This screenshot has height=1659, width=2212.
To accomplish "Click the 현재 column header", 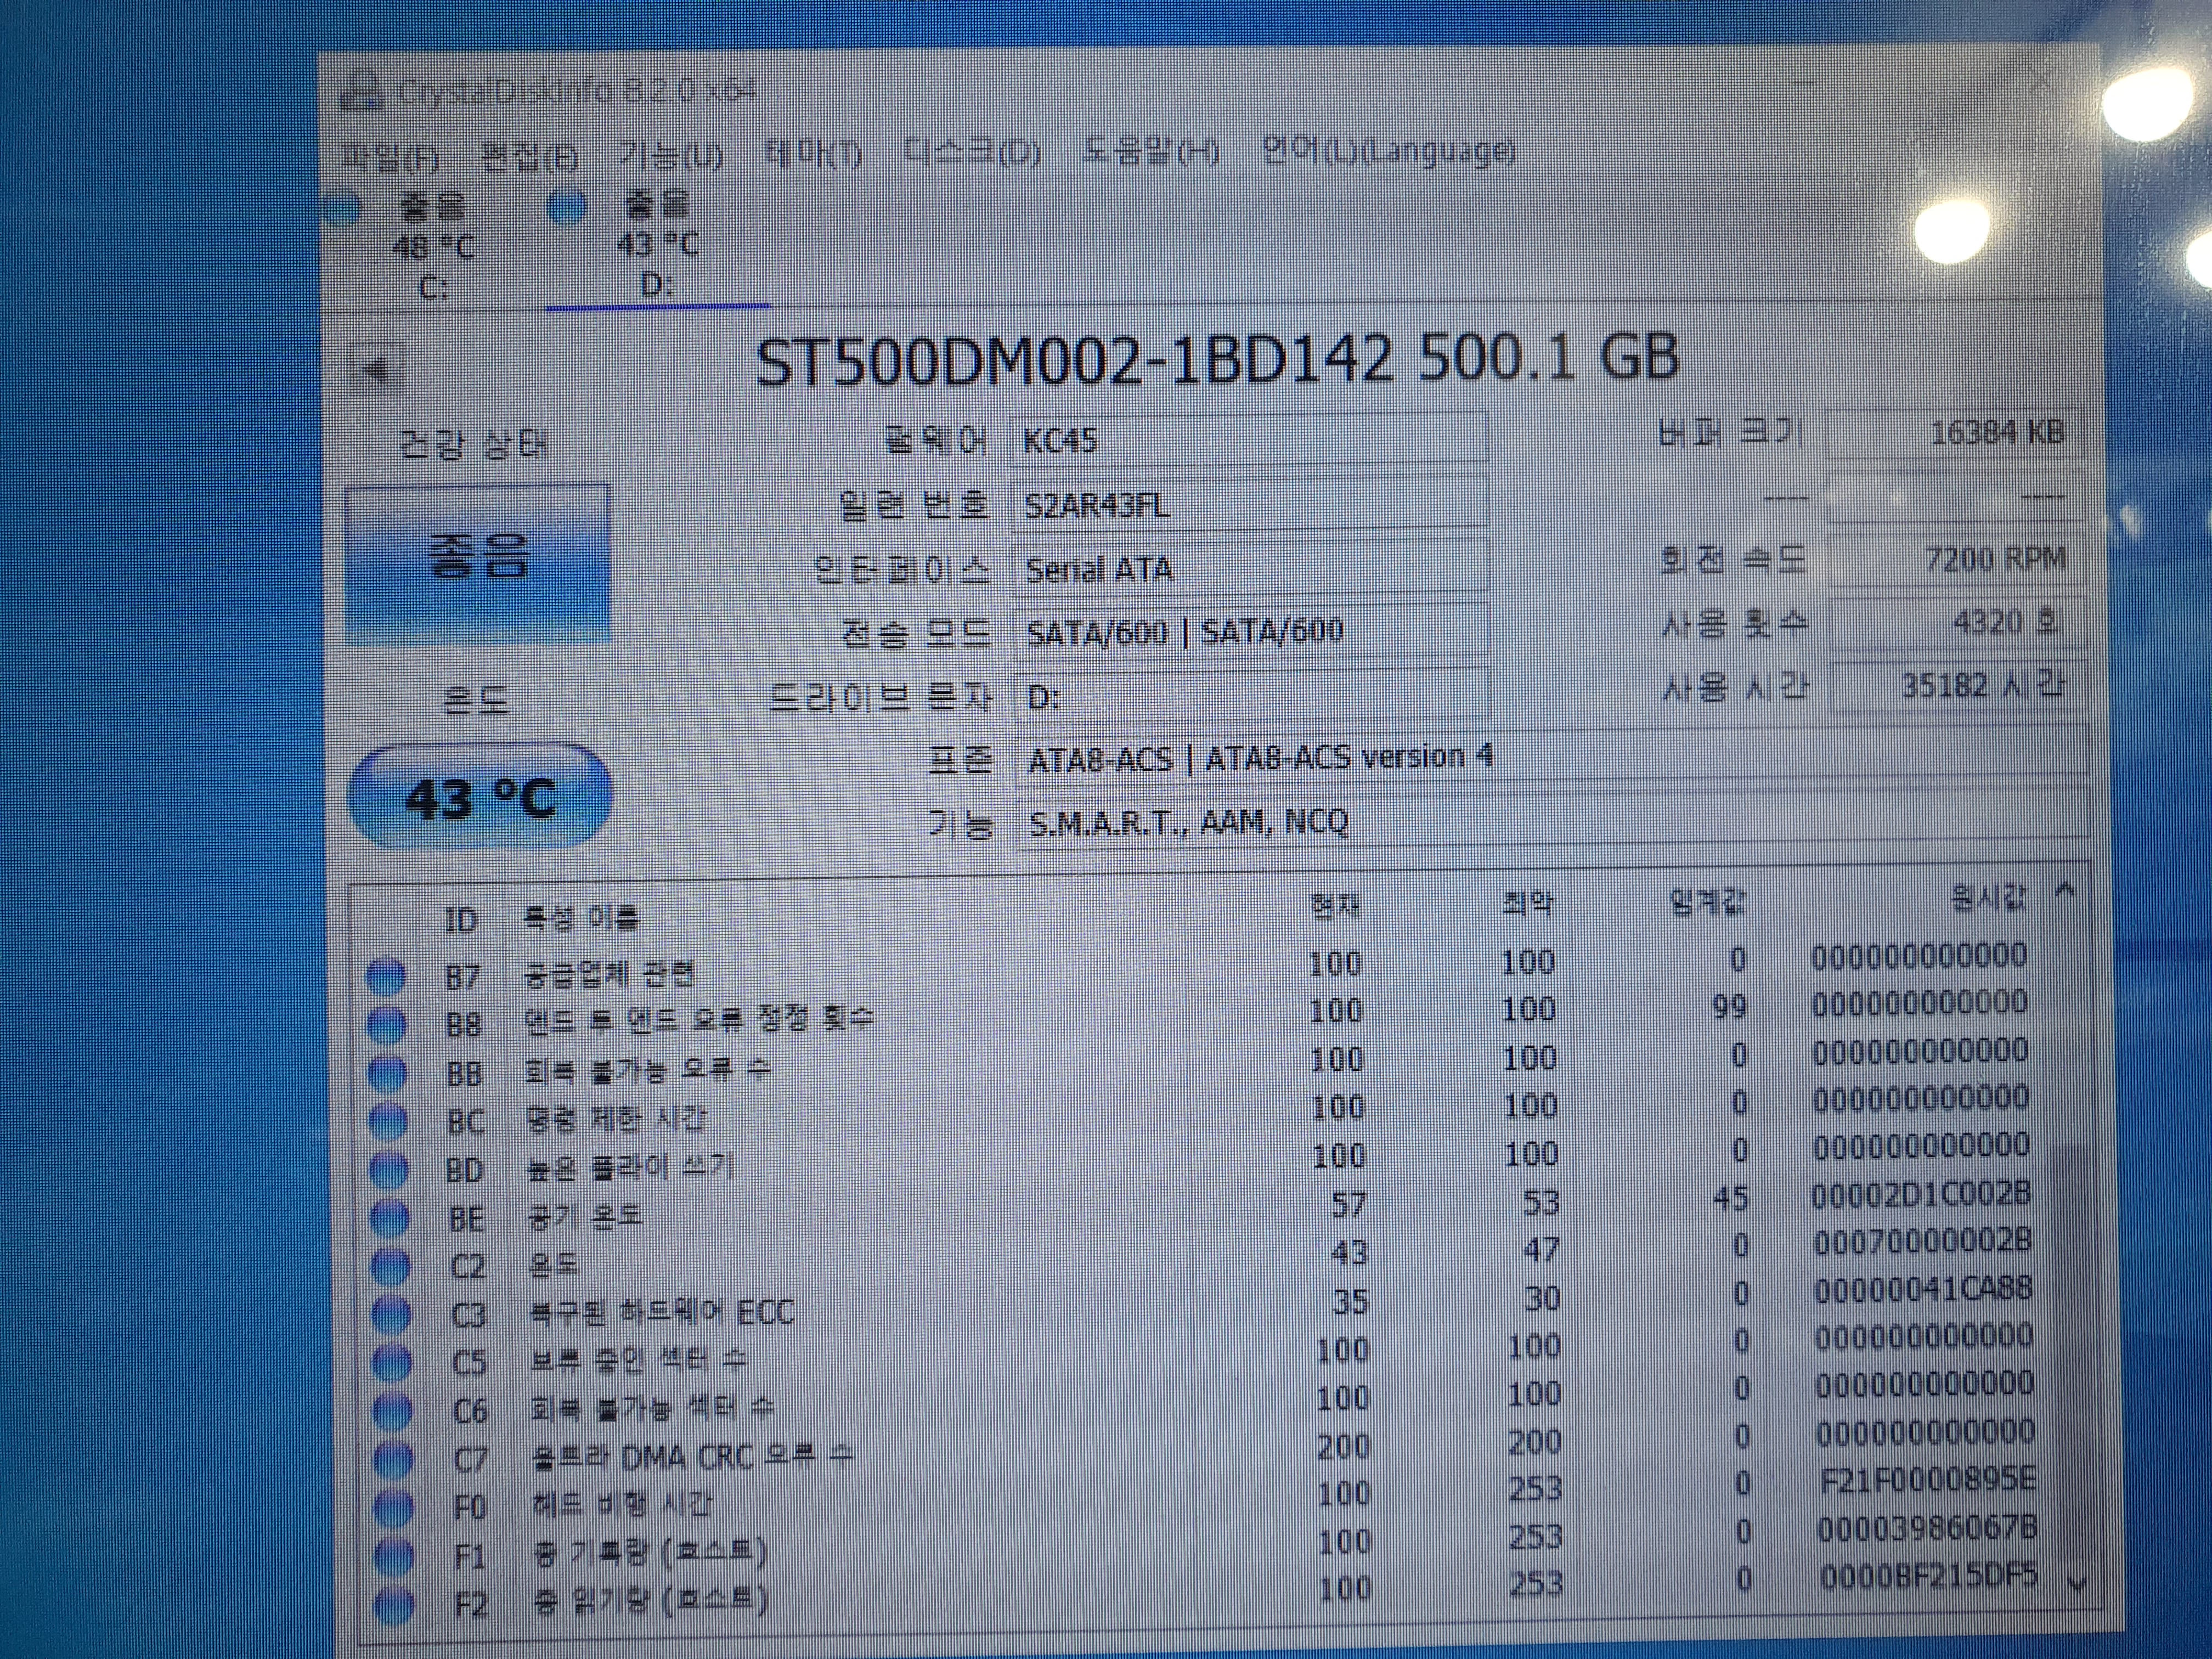I will tap(1335, 906).
